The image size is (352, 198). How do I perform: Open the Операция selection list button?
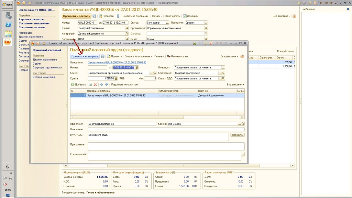coord(223,68)
